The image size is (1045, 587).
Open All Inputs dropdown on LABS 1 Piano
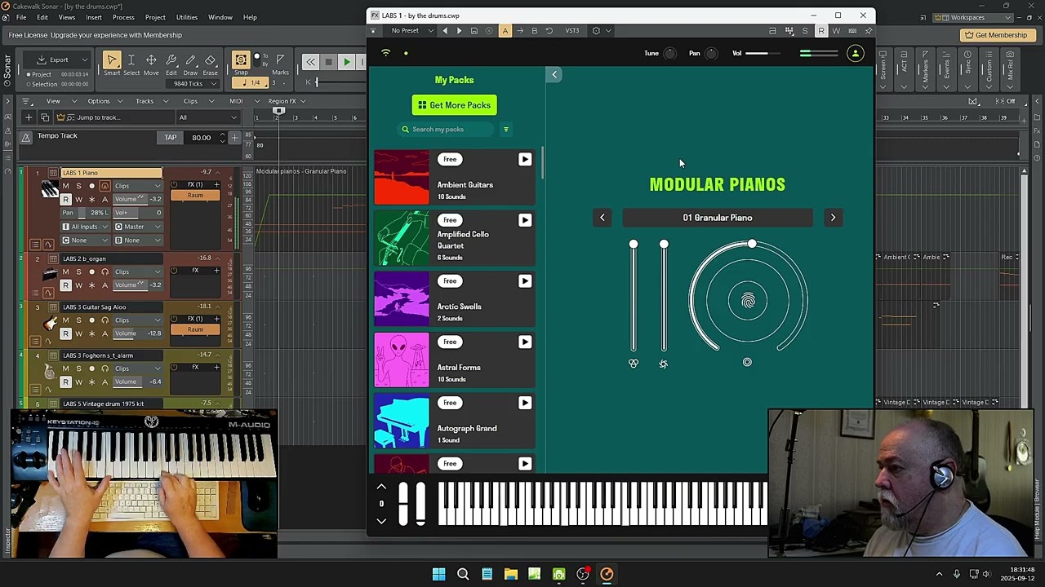point(86,227)
